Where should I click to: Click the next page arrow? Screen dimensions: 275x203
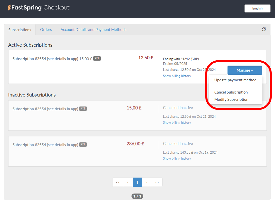[146, 182]
